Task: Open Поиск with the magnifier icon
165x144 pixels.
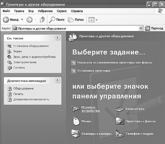Action: coord(52,20)
